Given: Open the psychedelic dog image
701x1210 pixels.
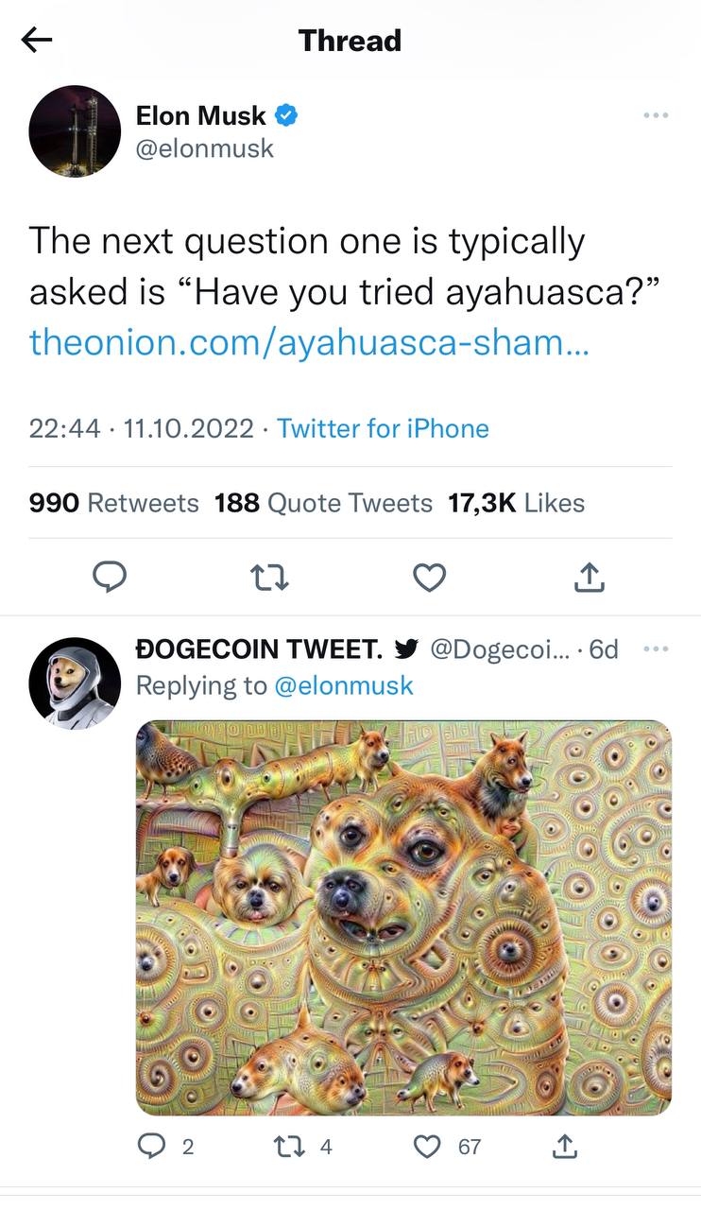Looking at the screenshot, I should coord(403,918).
